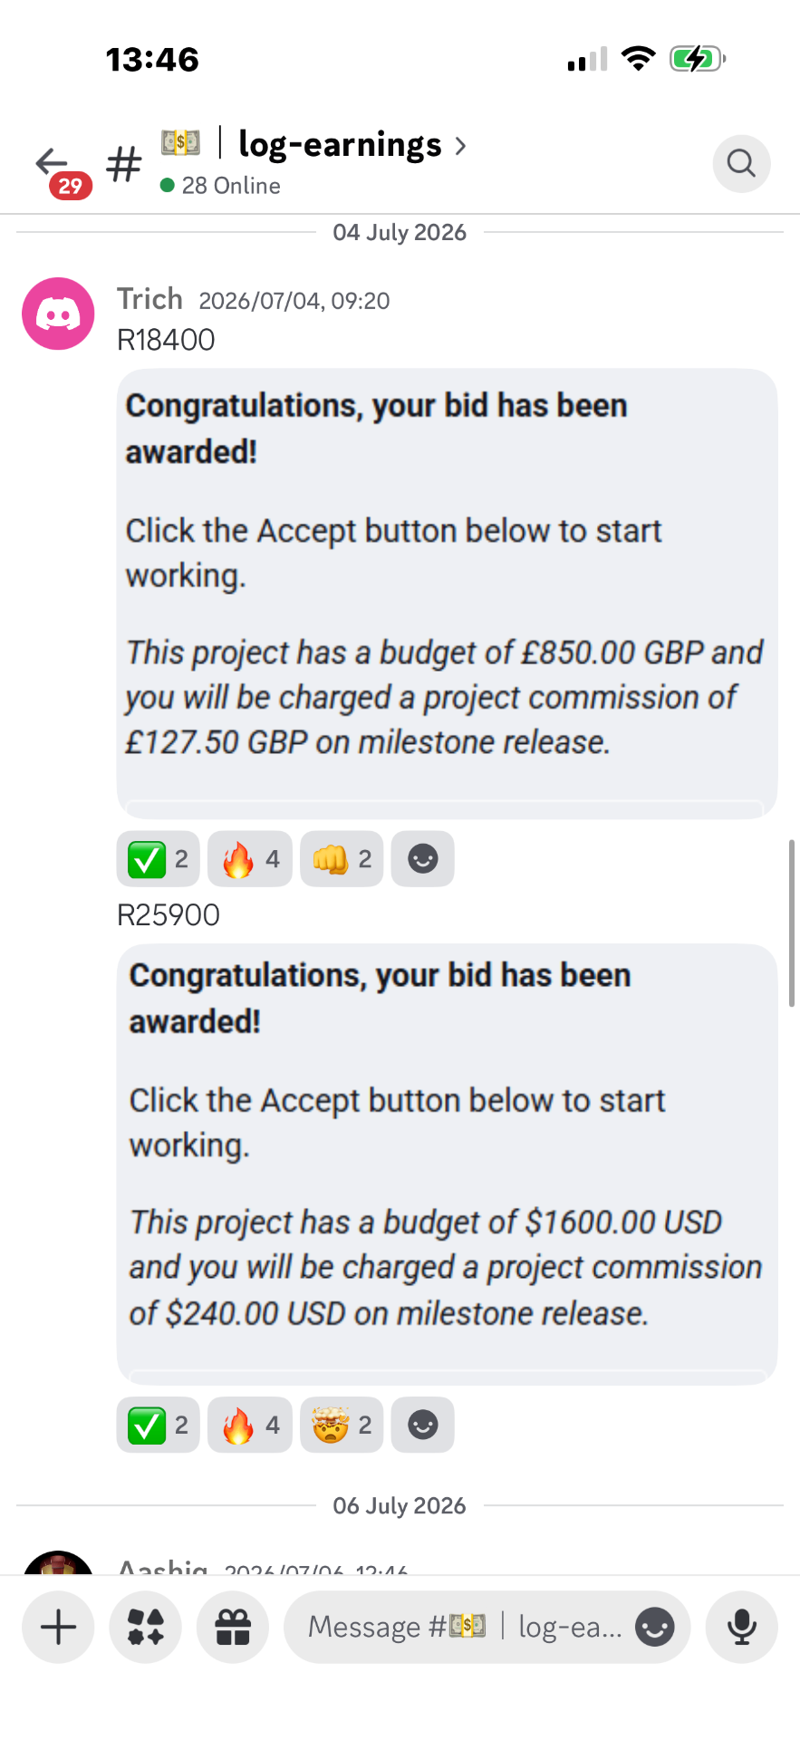Open the £850.00 GBP bid awarded embed

447,594
